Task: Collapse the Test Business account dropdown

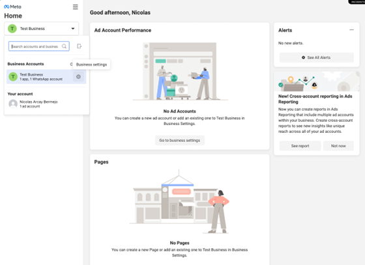Action: [x=42, y=29]
